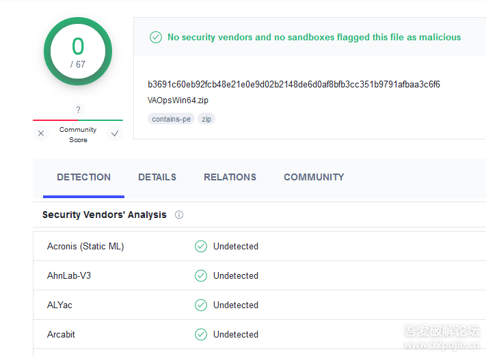Click the Arcabit Undetected checkmark icon
486x356 pixels.
tap(201, 335)
